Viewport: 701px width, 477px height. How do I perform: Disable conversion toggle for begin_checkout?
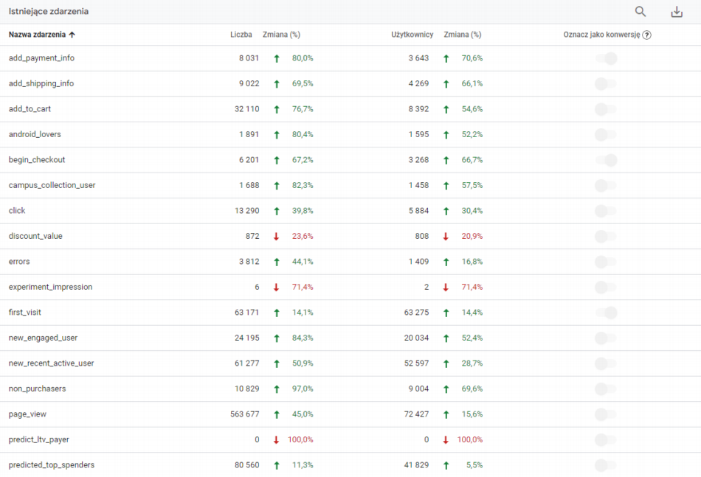pos(606,160)
